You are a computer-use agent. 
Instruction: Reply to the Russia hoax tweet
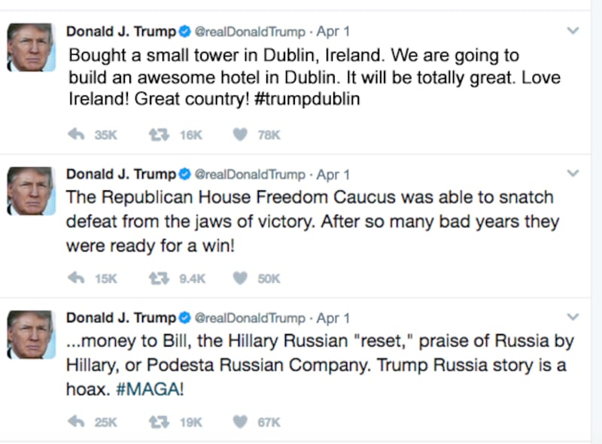pos(76,422)
